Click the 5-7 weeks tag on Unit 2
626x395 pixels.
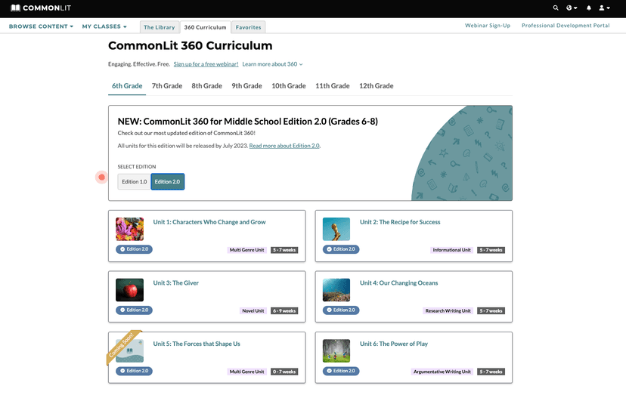coord(491,250)
